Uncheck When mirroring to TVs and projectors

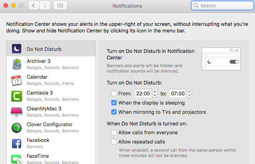pos(114,112)
